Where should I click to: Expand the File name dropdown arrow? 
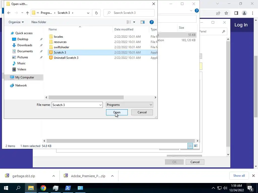pyautogui.click(x=101, y=105)
